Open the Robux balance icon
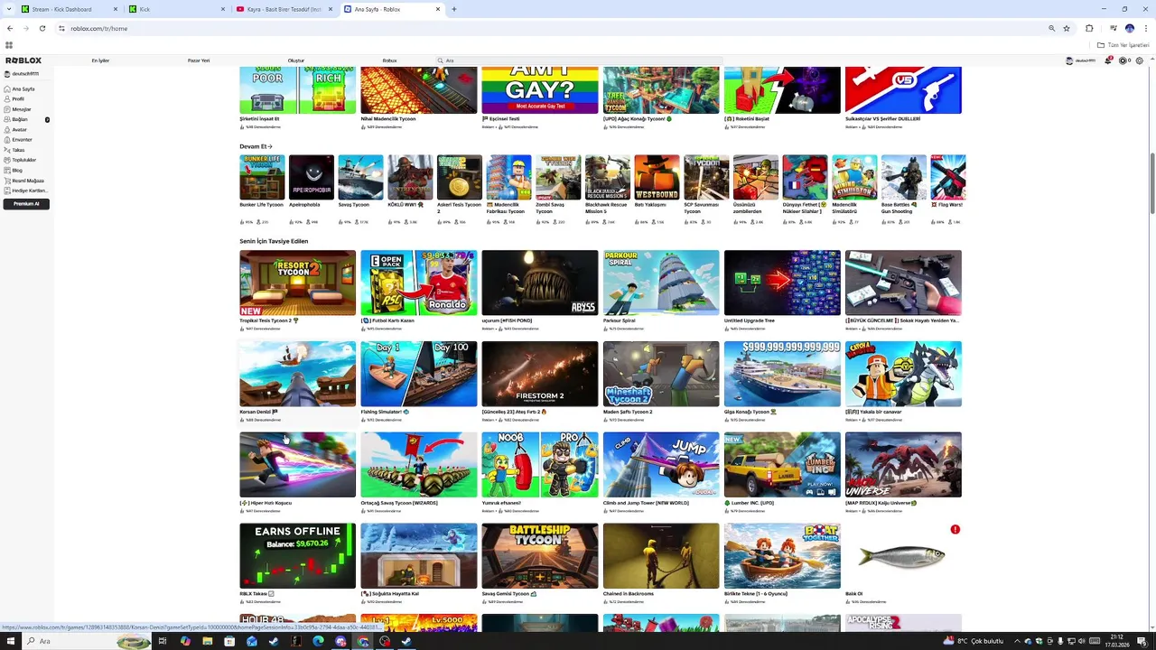1156x650 pixels. point(1123,60)
